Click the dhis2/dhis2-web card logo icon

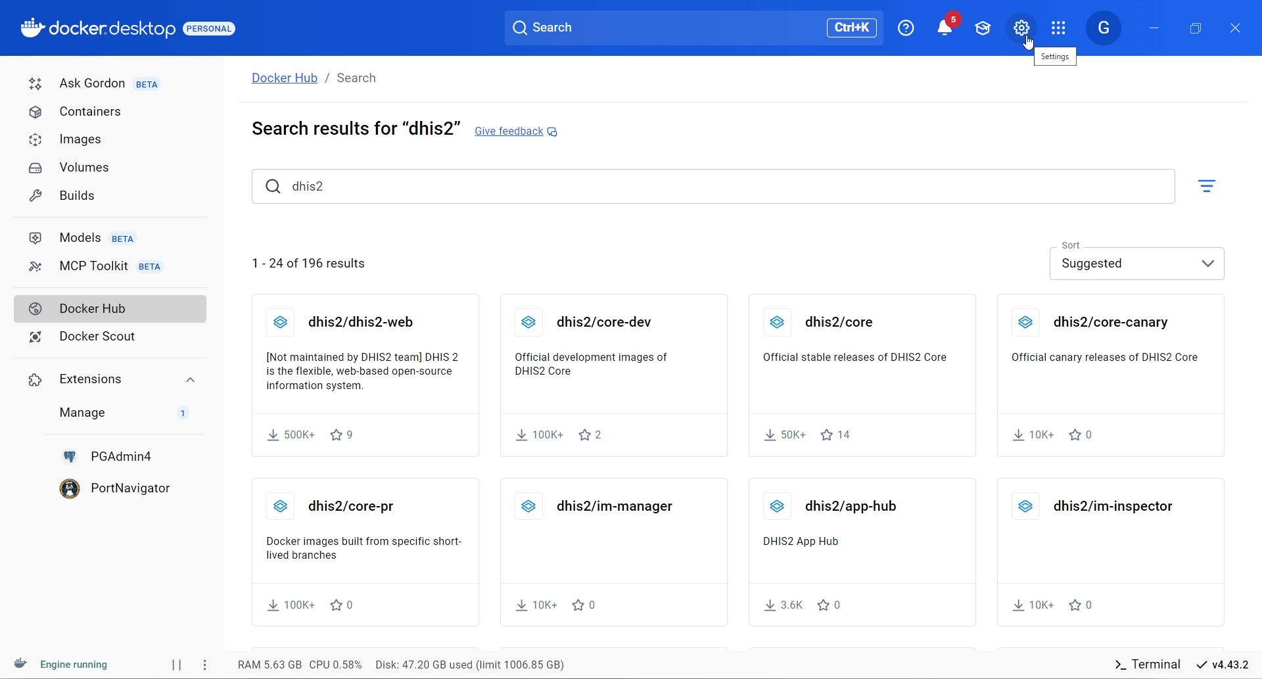point(280,322)
